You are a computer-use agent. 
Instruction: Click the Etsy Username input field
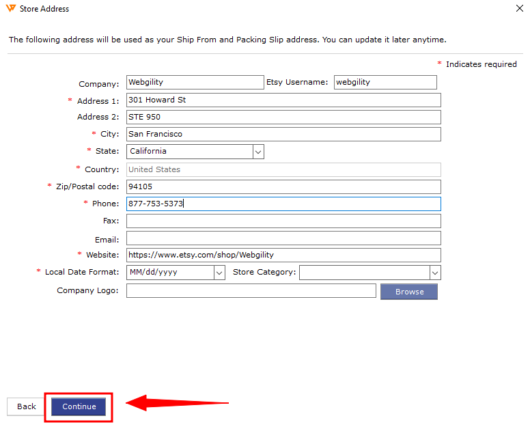click(x=385, y=82)
